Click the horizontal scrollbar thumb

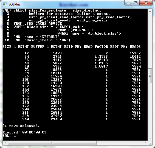[52, 143]
